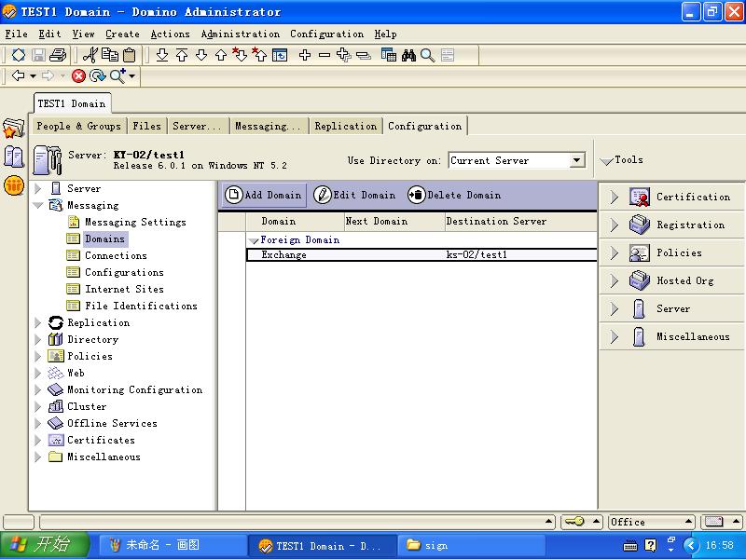Click the Add Domain button
746x559 pixels.
click(263, 196)
